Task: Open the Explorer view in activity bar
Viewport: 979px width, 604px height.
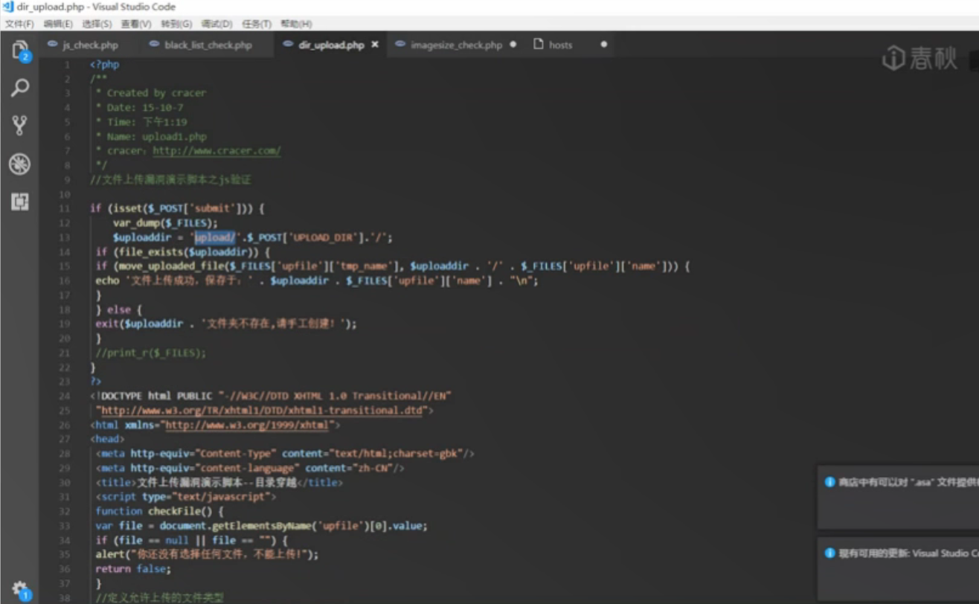Action: [x=20, y=51]
